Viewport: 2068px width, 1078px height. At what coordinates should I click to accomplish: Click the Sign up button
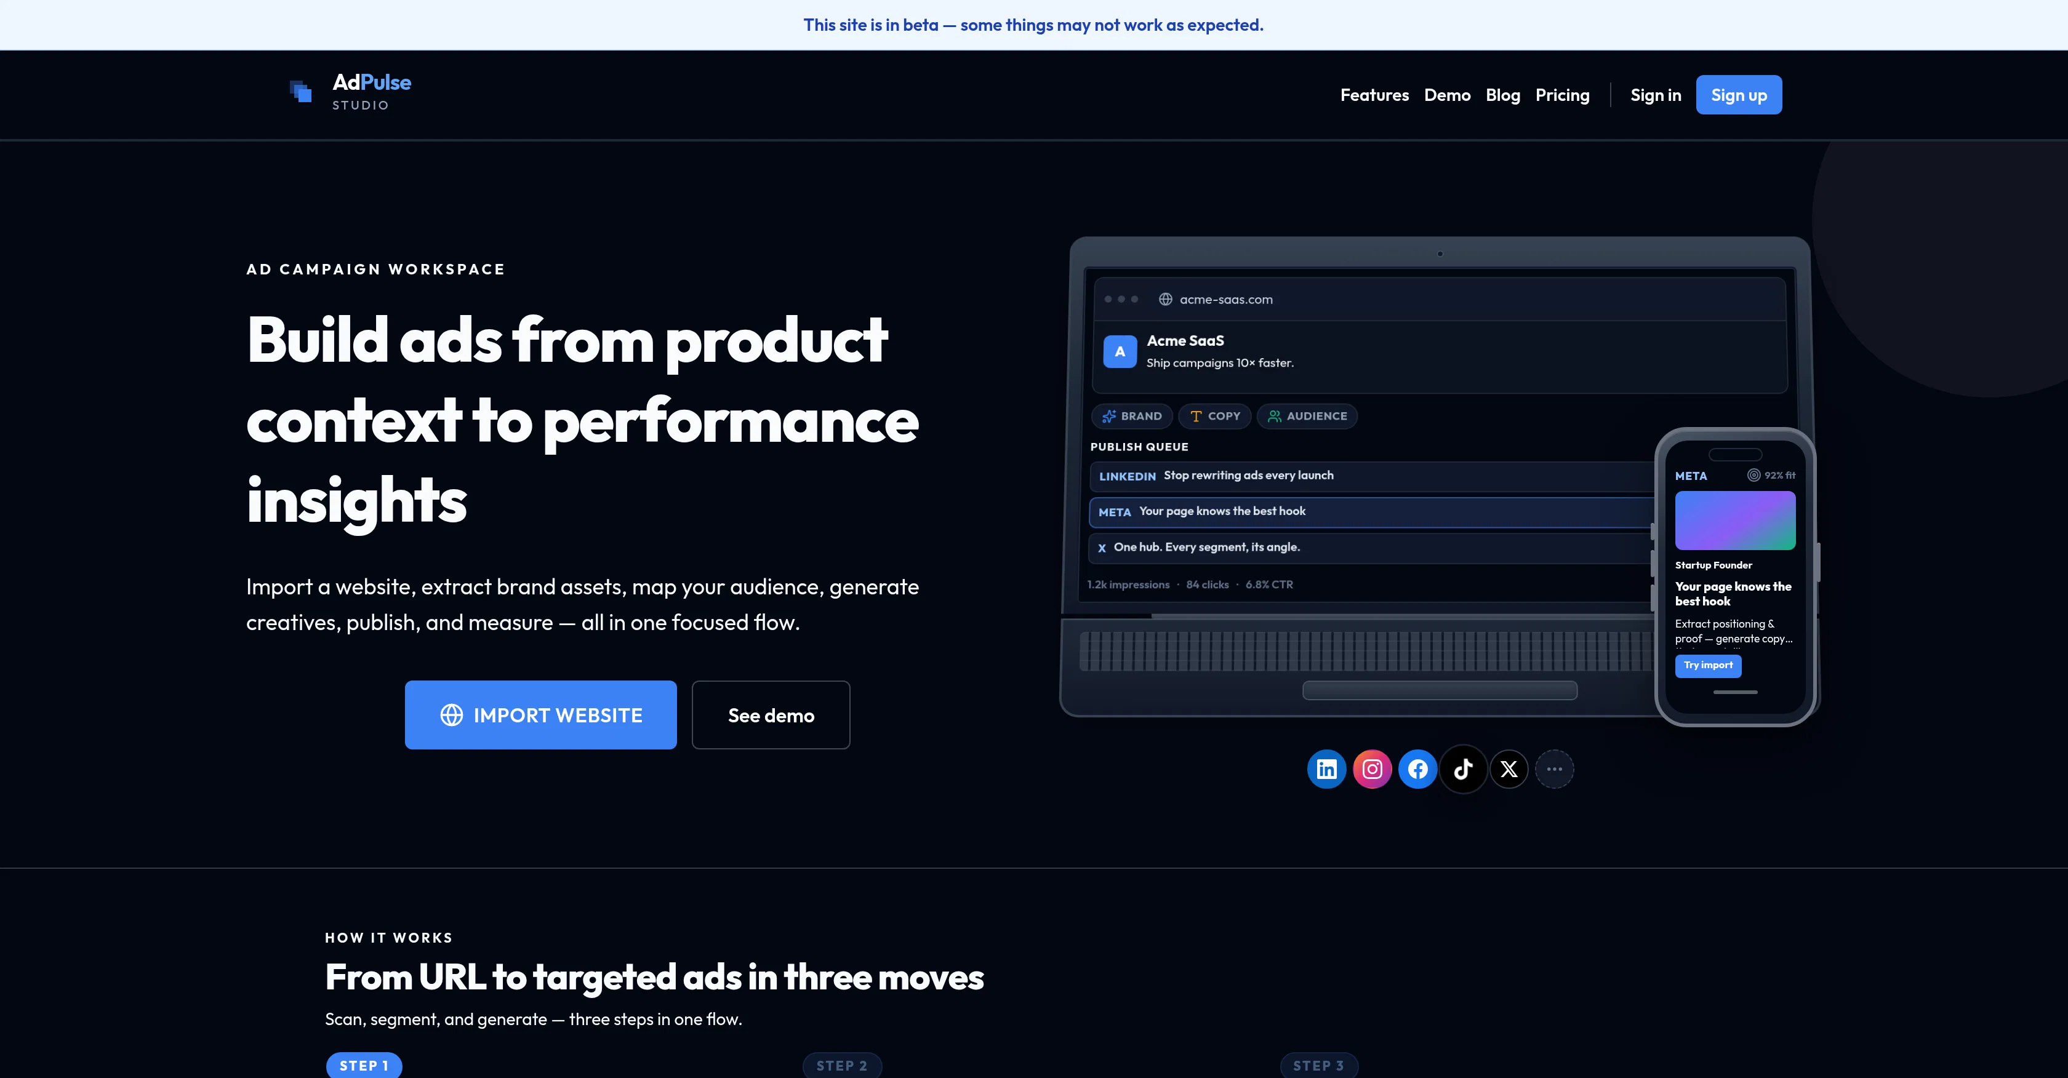coord(1739,95)
